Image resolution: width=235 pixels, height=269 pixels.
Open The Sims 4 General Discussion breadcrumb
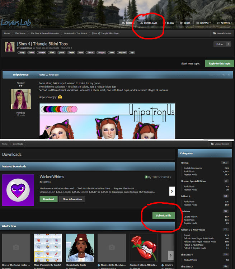pos(45,33)
